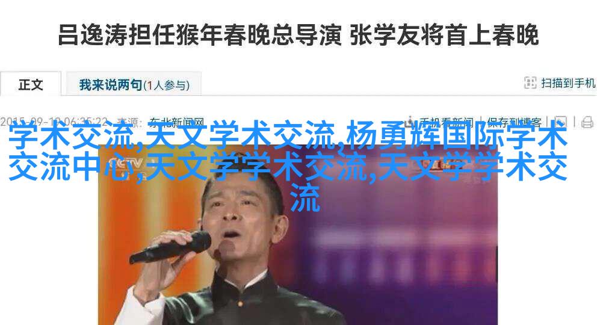The height and width of the screenshot is (325, 609).
Task: Click the phone icon before 手机看新闻
Action: 409,122
